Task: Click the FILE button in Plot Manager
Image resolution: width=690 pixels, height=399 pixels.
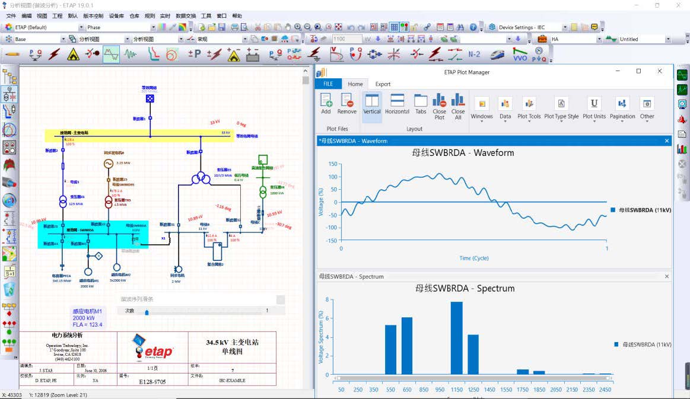Action: [x=328, y=84]
